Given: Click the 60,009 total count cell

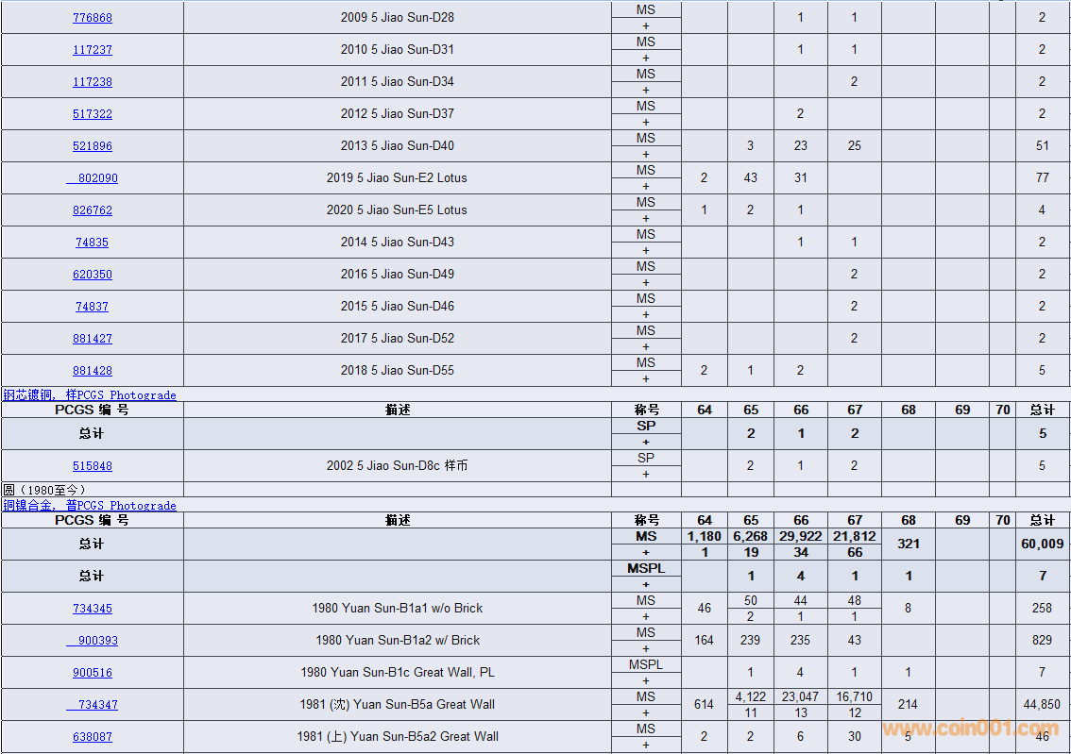Looking at the screenshot, I should [1042, 544].
